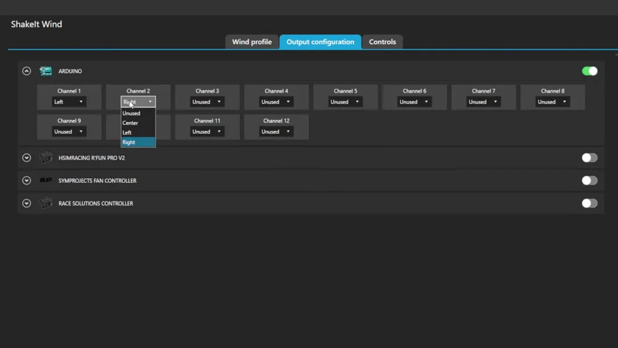Click the Channel 8 label
The image size is (618, 348).
tap(553, 91)
